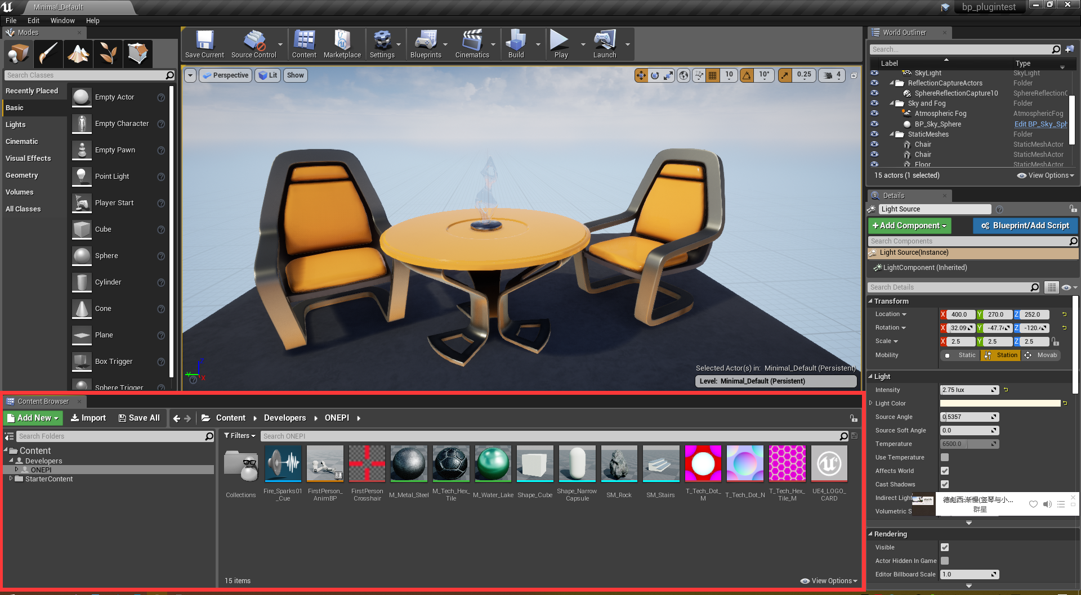Click the Blueprint/Add Script button
Screen dimensions: 1081x595
1025,226
